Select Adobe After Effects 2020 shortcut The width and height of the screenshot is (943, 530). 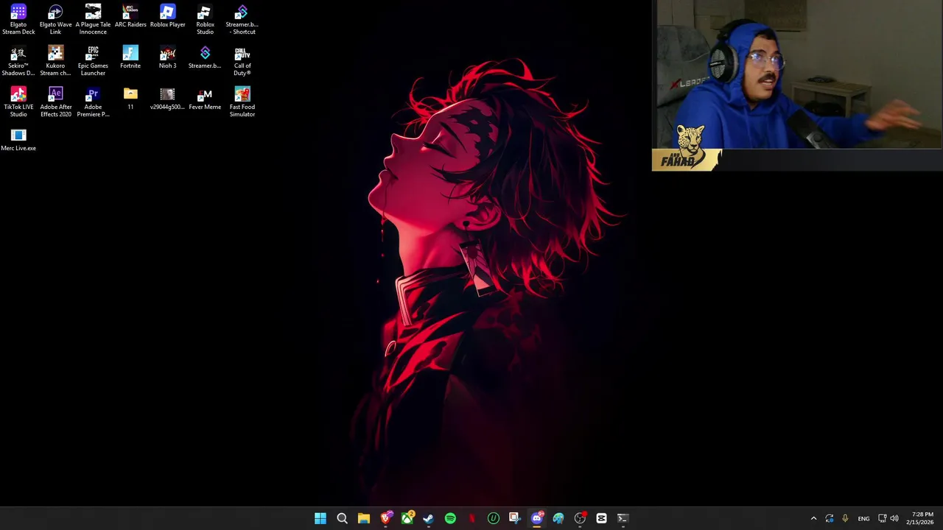55,102
